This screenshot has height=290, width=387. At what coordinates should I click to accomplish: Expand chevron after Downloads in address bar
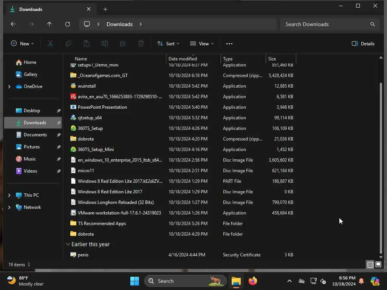141,24
